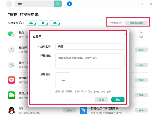Viewport: 154px width, 120px height.
Task: Open the second 微信开发 tool icon
Action: [12, 65]
